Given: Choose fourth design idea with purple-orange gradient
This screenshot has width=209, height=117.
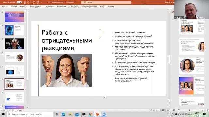Looking at the screenshot, I should point(192,86).
